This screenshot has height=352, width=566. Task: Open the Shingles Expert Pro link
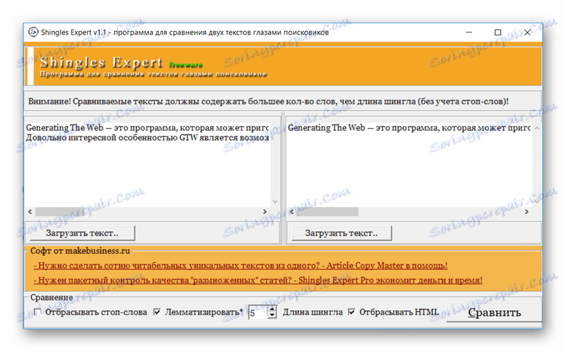[258, 280]
